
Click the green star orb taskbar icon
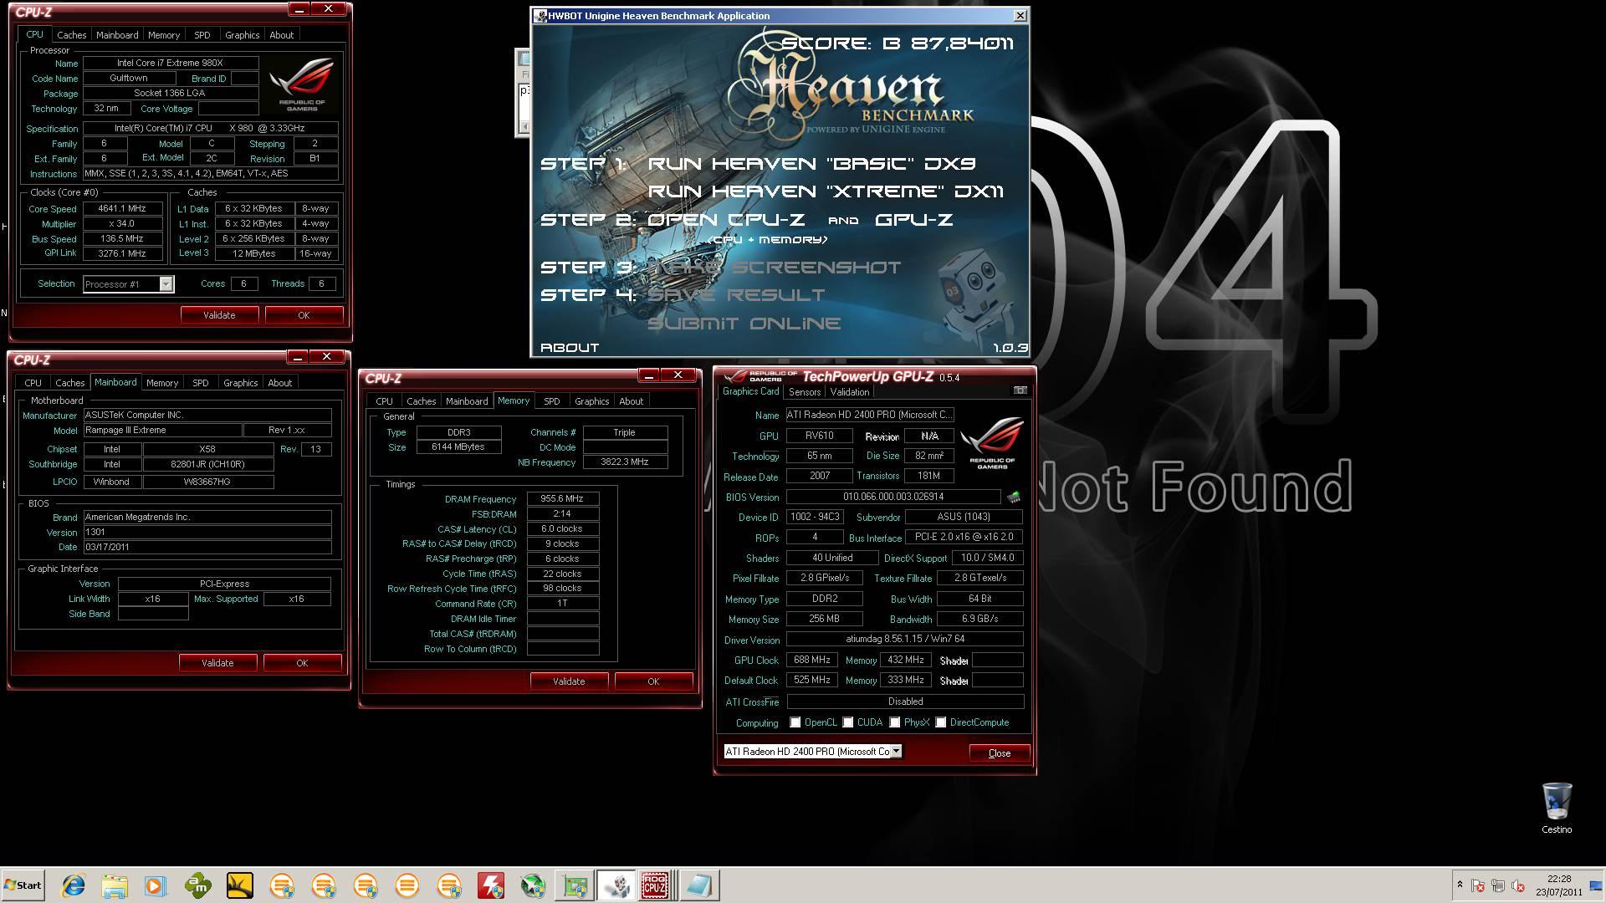[x=533, y=885]
